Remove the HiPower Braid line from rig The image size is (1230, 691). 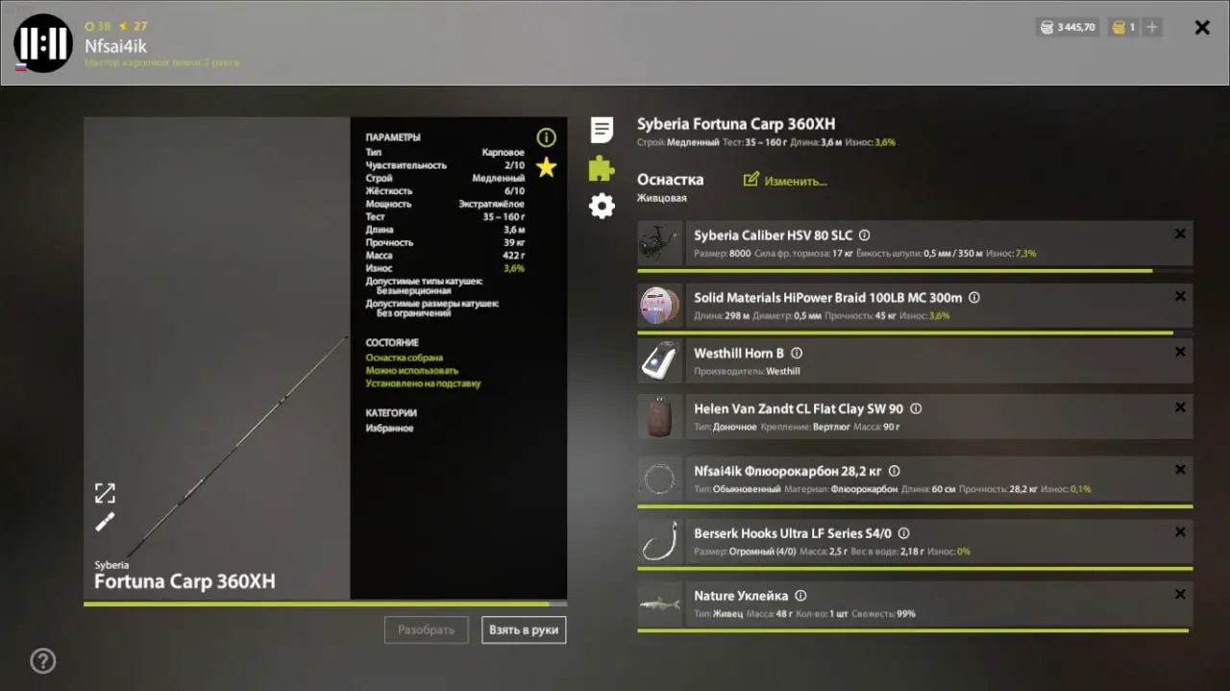[x=1180, y=296]
